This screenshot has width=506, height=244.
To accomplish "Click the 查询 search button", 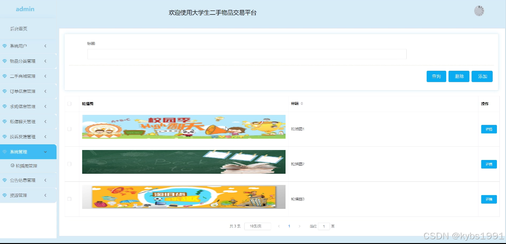I will 436,76.
